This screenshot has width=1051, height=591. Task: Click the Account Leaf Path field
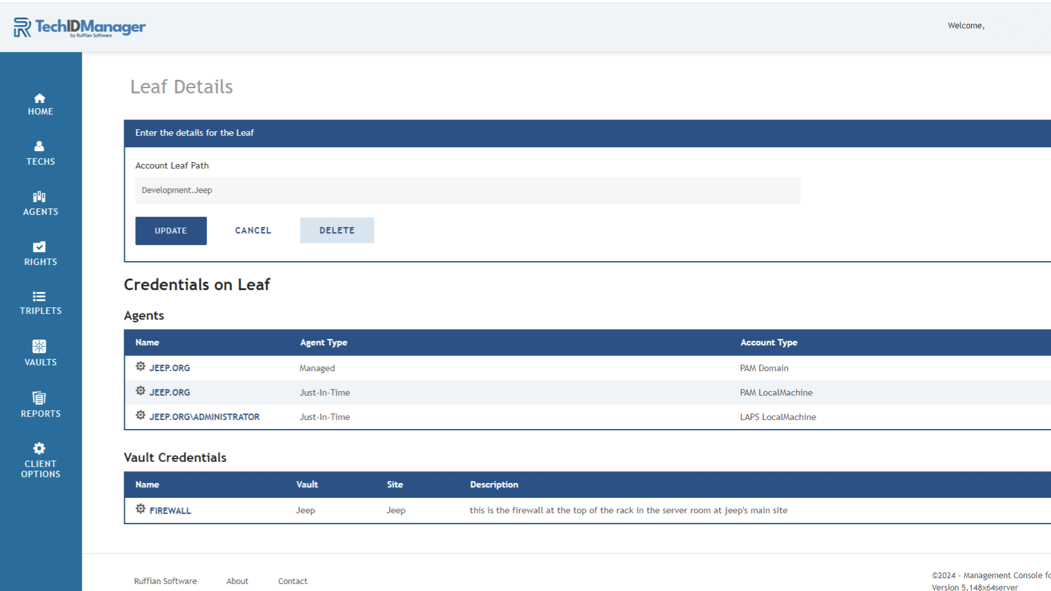pos(468,190)
